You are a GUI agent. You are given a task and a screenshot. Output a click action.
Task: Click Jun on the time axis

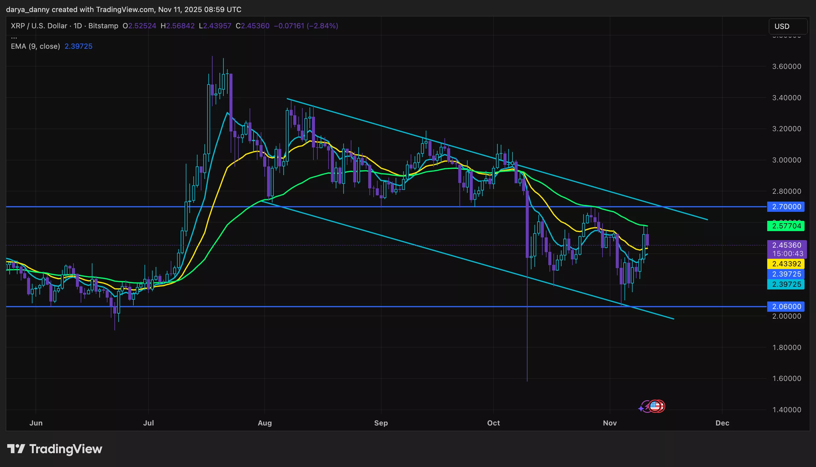[36, 423]
